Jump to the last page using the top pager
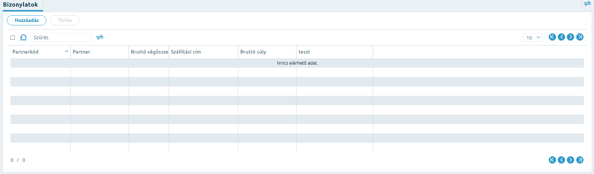This screenshot has width=594, height=174. [580, 37]
